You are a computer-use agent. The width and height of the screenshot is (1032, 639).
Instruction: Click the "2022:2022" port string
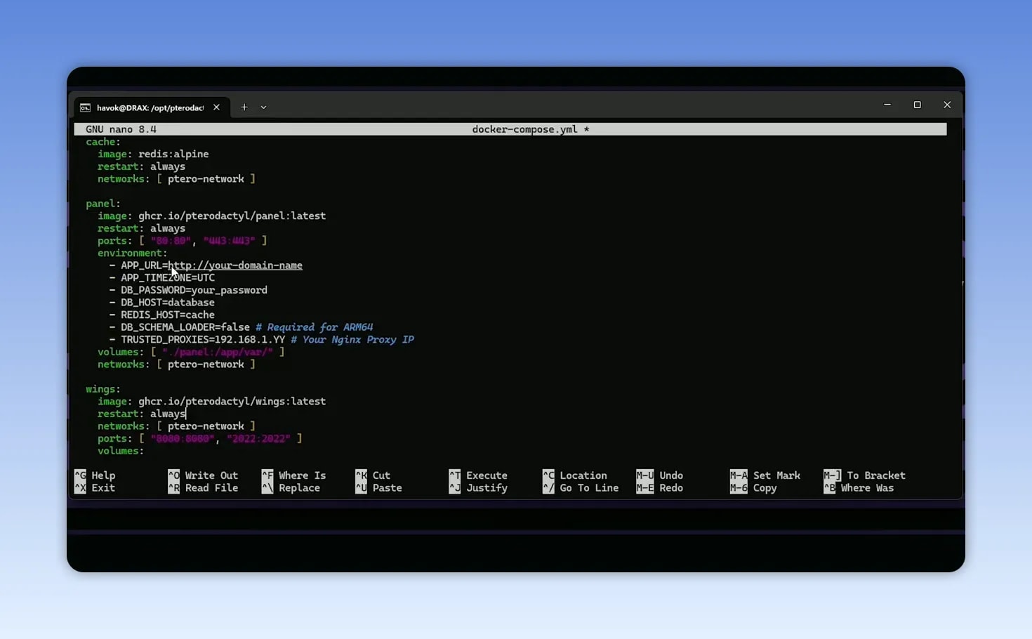pos(258,439)
